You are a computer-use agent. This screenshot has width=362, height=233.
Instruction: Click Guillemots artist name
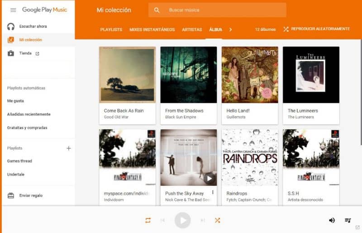236,117
